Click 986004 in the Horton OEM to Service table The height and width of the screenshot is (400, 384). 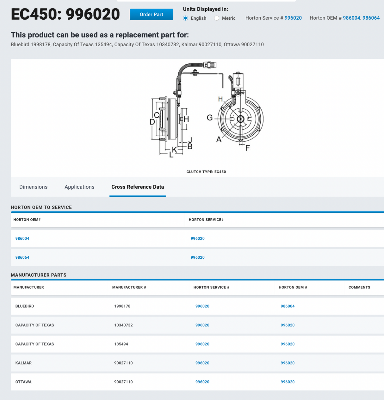pos(22,238)
